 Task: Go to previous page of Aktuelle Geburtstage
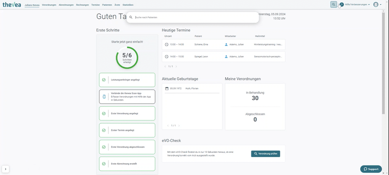(168, 126)
